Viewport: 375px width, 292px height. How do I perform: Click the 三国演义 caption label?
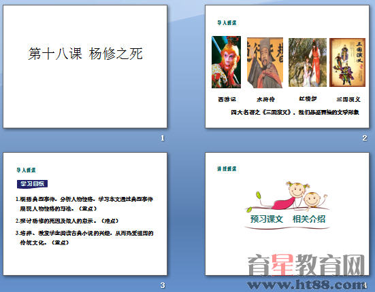pos(348,99)
